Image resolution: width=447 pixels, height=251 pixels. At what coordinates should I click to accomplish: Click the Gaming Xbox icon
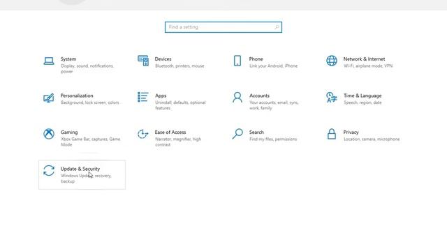pyautogui.click(x=49, y=134)
